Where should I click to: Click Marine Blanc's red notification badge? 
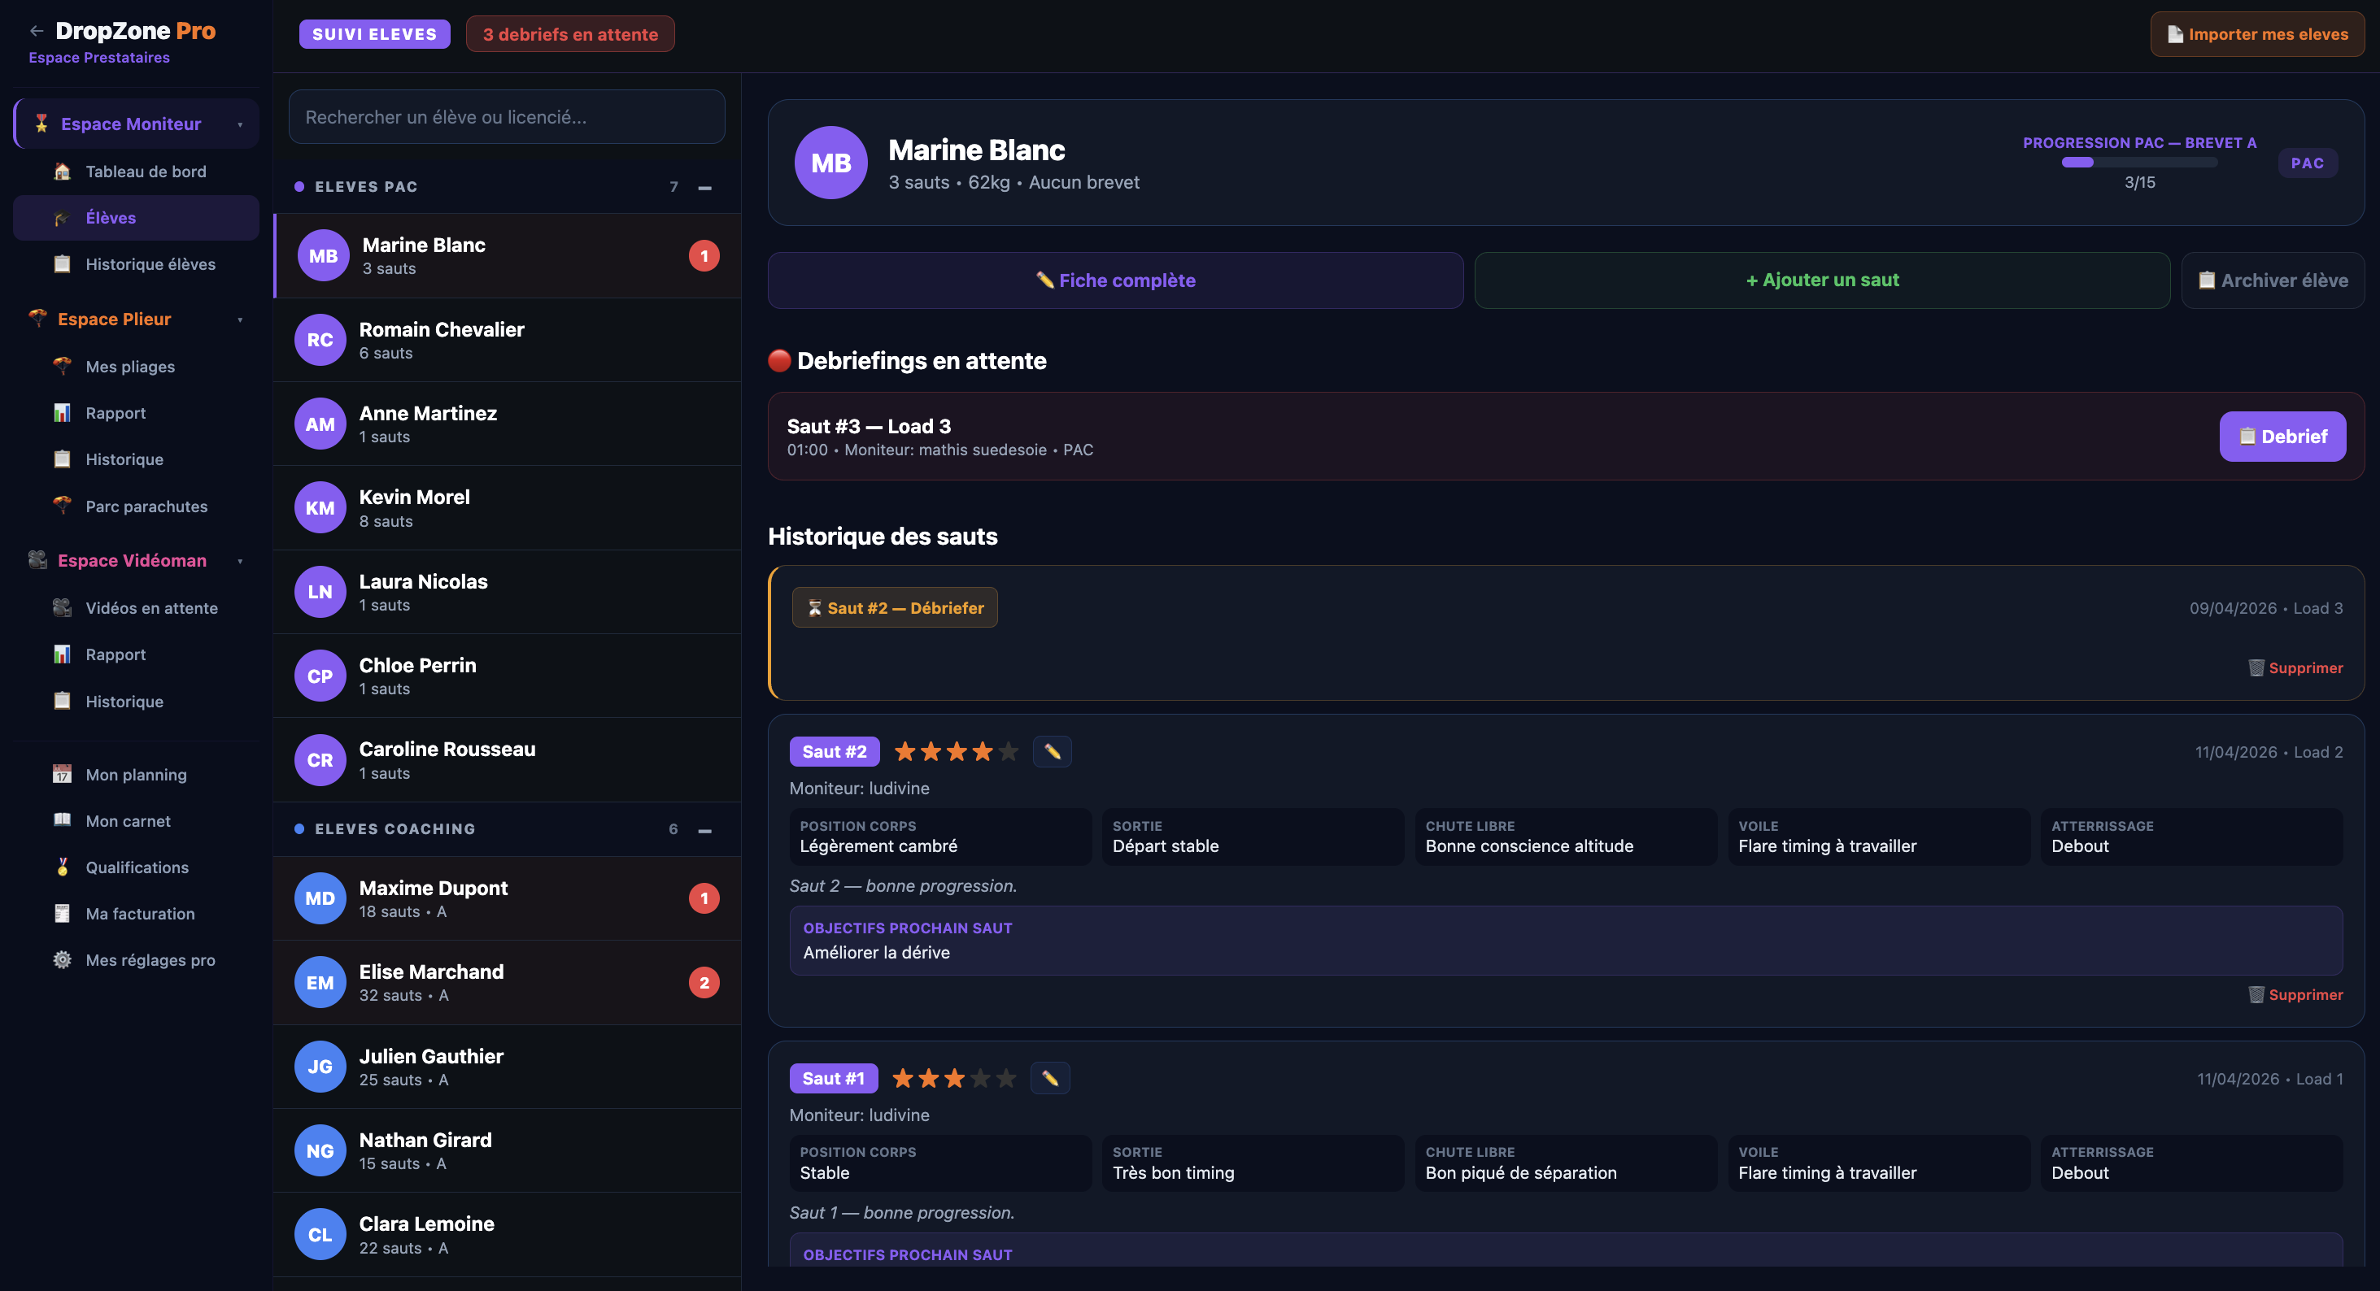point(704,256)
